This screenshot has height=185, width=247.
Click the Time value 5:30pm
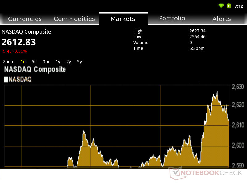[x=197, y=48]
